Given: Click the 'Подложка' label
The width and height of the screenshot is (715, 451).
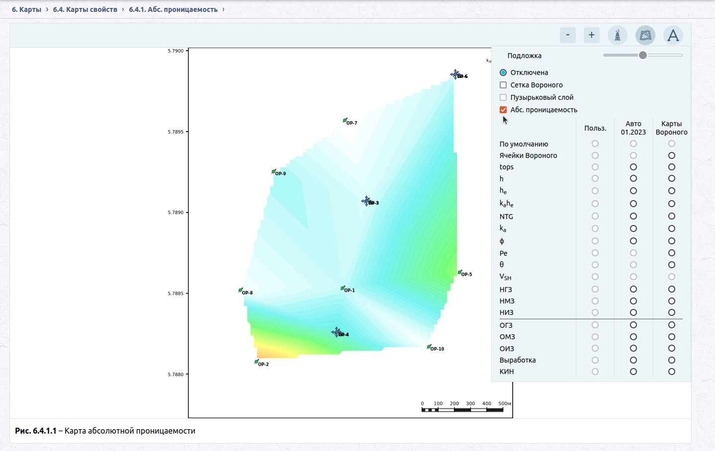Looking at the screenshot, I should [x=525, y=56].
